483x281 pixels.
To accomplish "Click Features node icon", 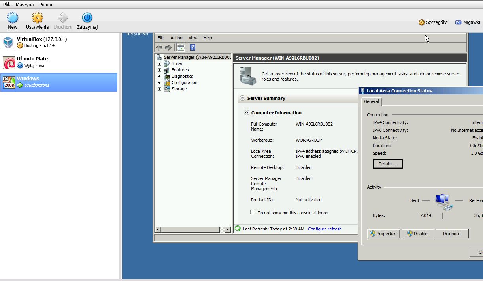I will point(167,70).
